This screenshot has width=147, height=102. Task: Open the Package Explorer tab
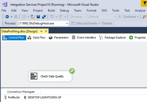pyautogui.click(x=113, y=38)
